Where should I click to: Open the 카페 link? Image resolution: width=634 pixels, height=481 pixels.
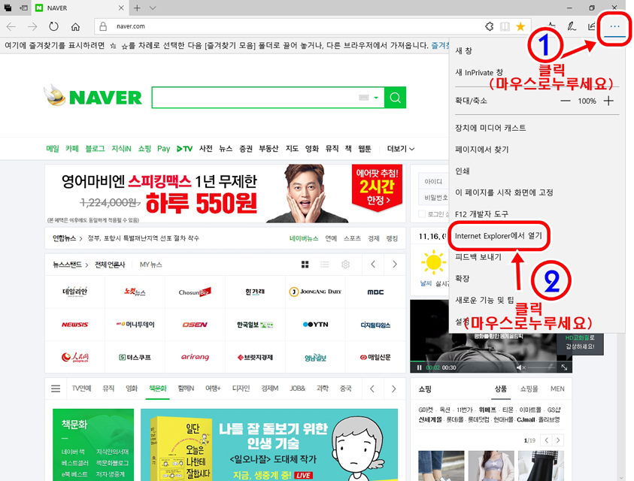[x=72, y=149]
